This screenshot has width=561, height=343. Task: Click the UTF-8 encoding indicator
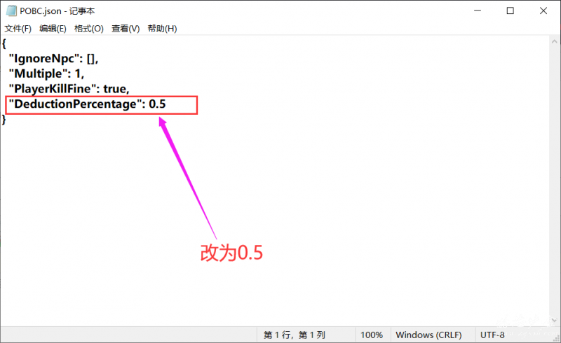493,335
